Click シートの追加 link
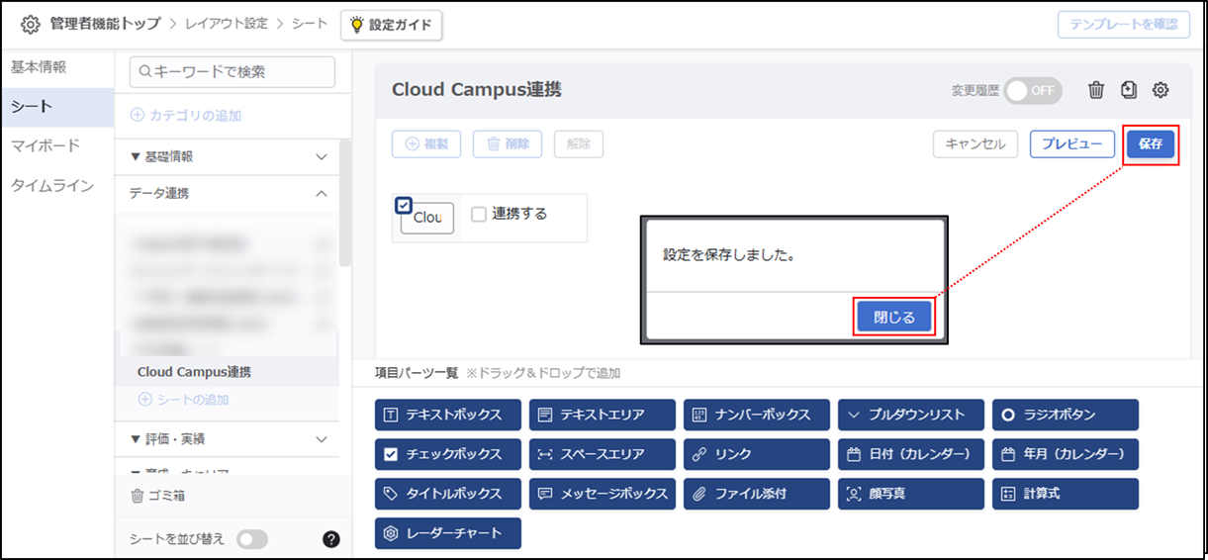The width and height of the screenshot is (1208, 560). coord(184,400)
